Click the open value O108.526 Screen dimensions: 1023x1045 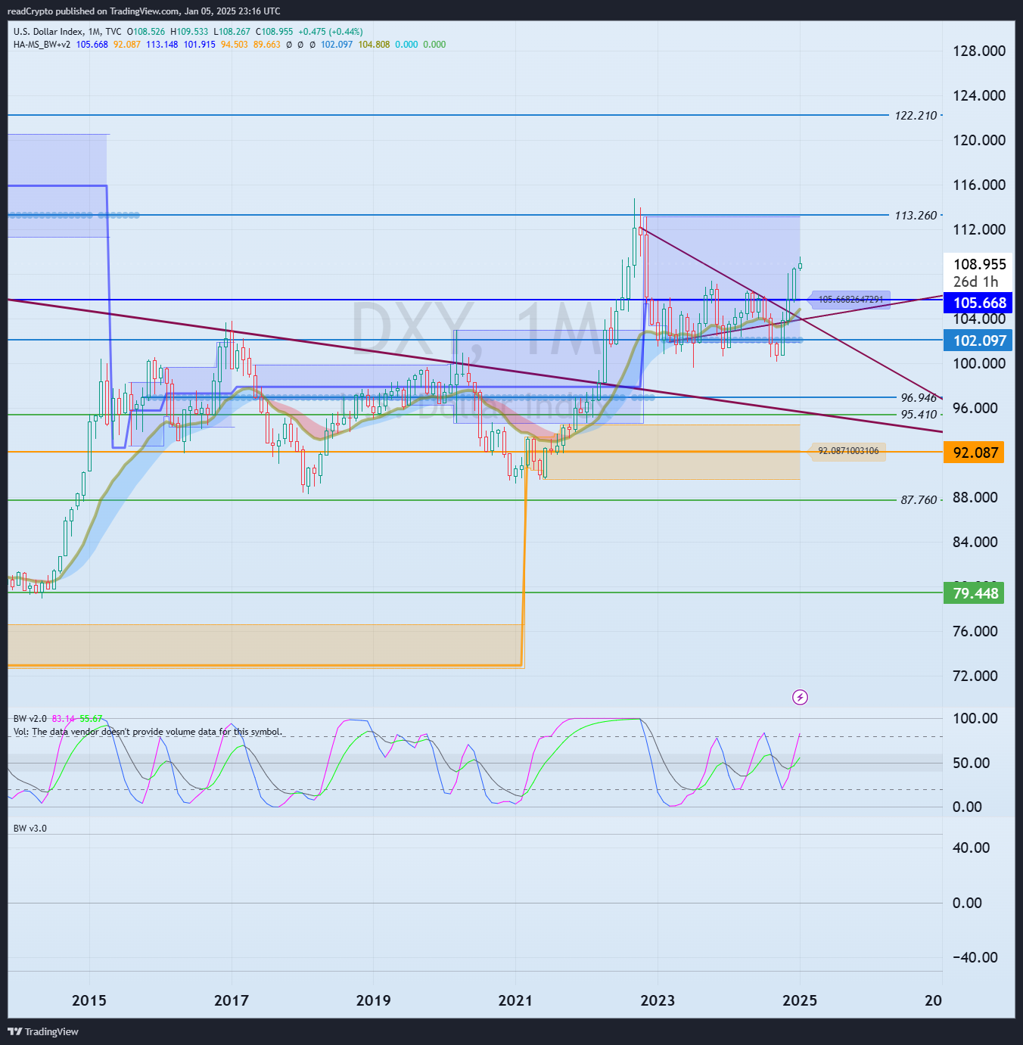(x=146, y=32)
